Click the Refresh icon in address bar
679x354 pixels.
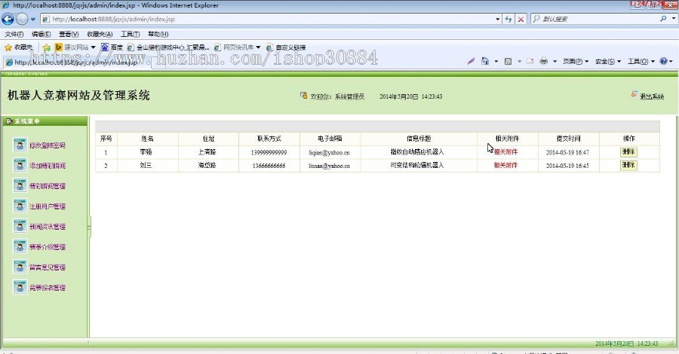[x=508, y=19]
